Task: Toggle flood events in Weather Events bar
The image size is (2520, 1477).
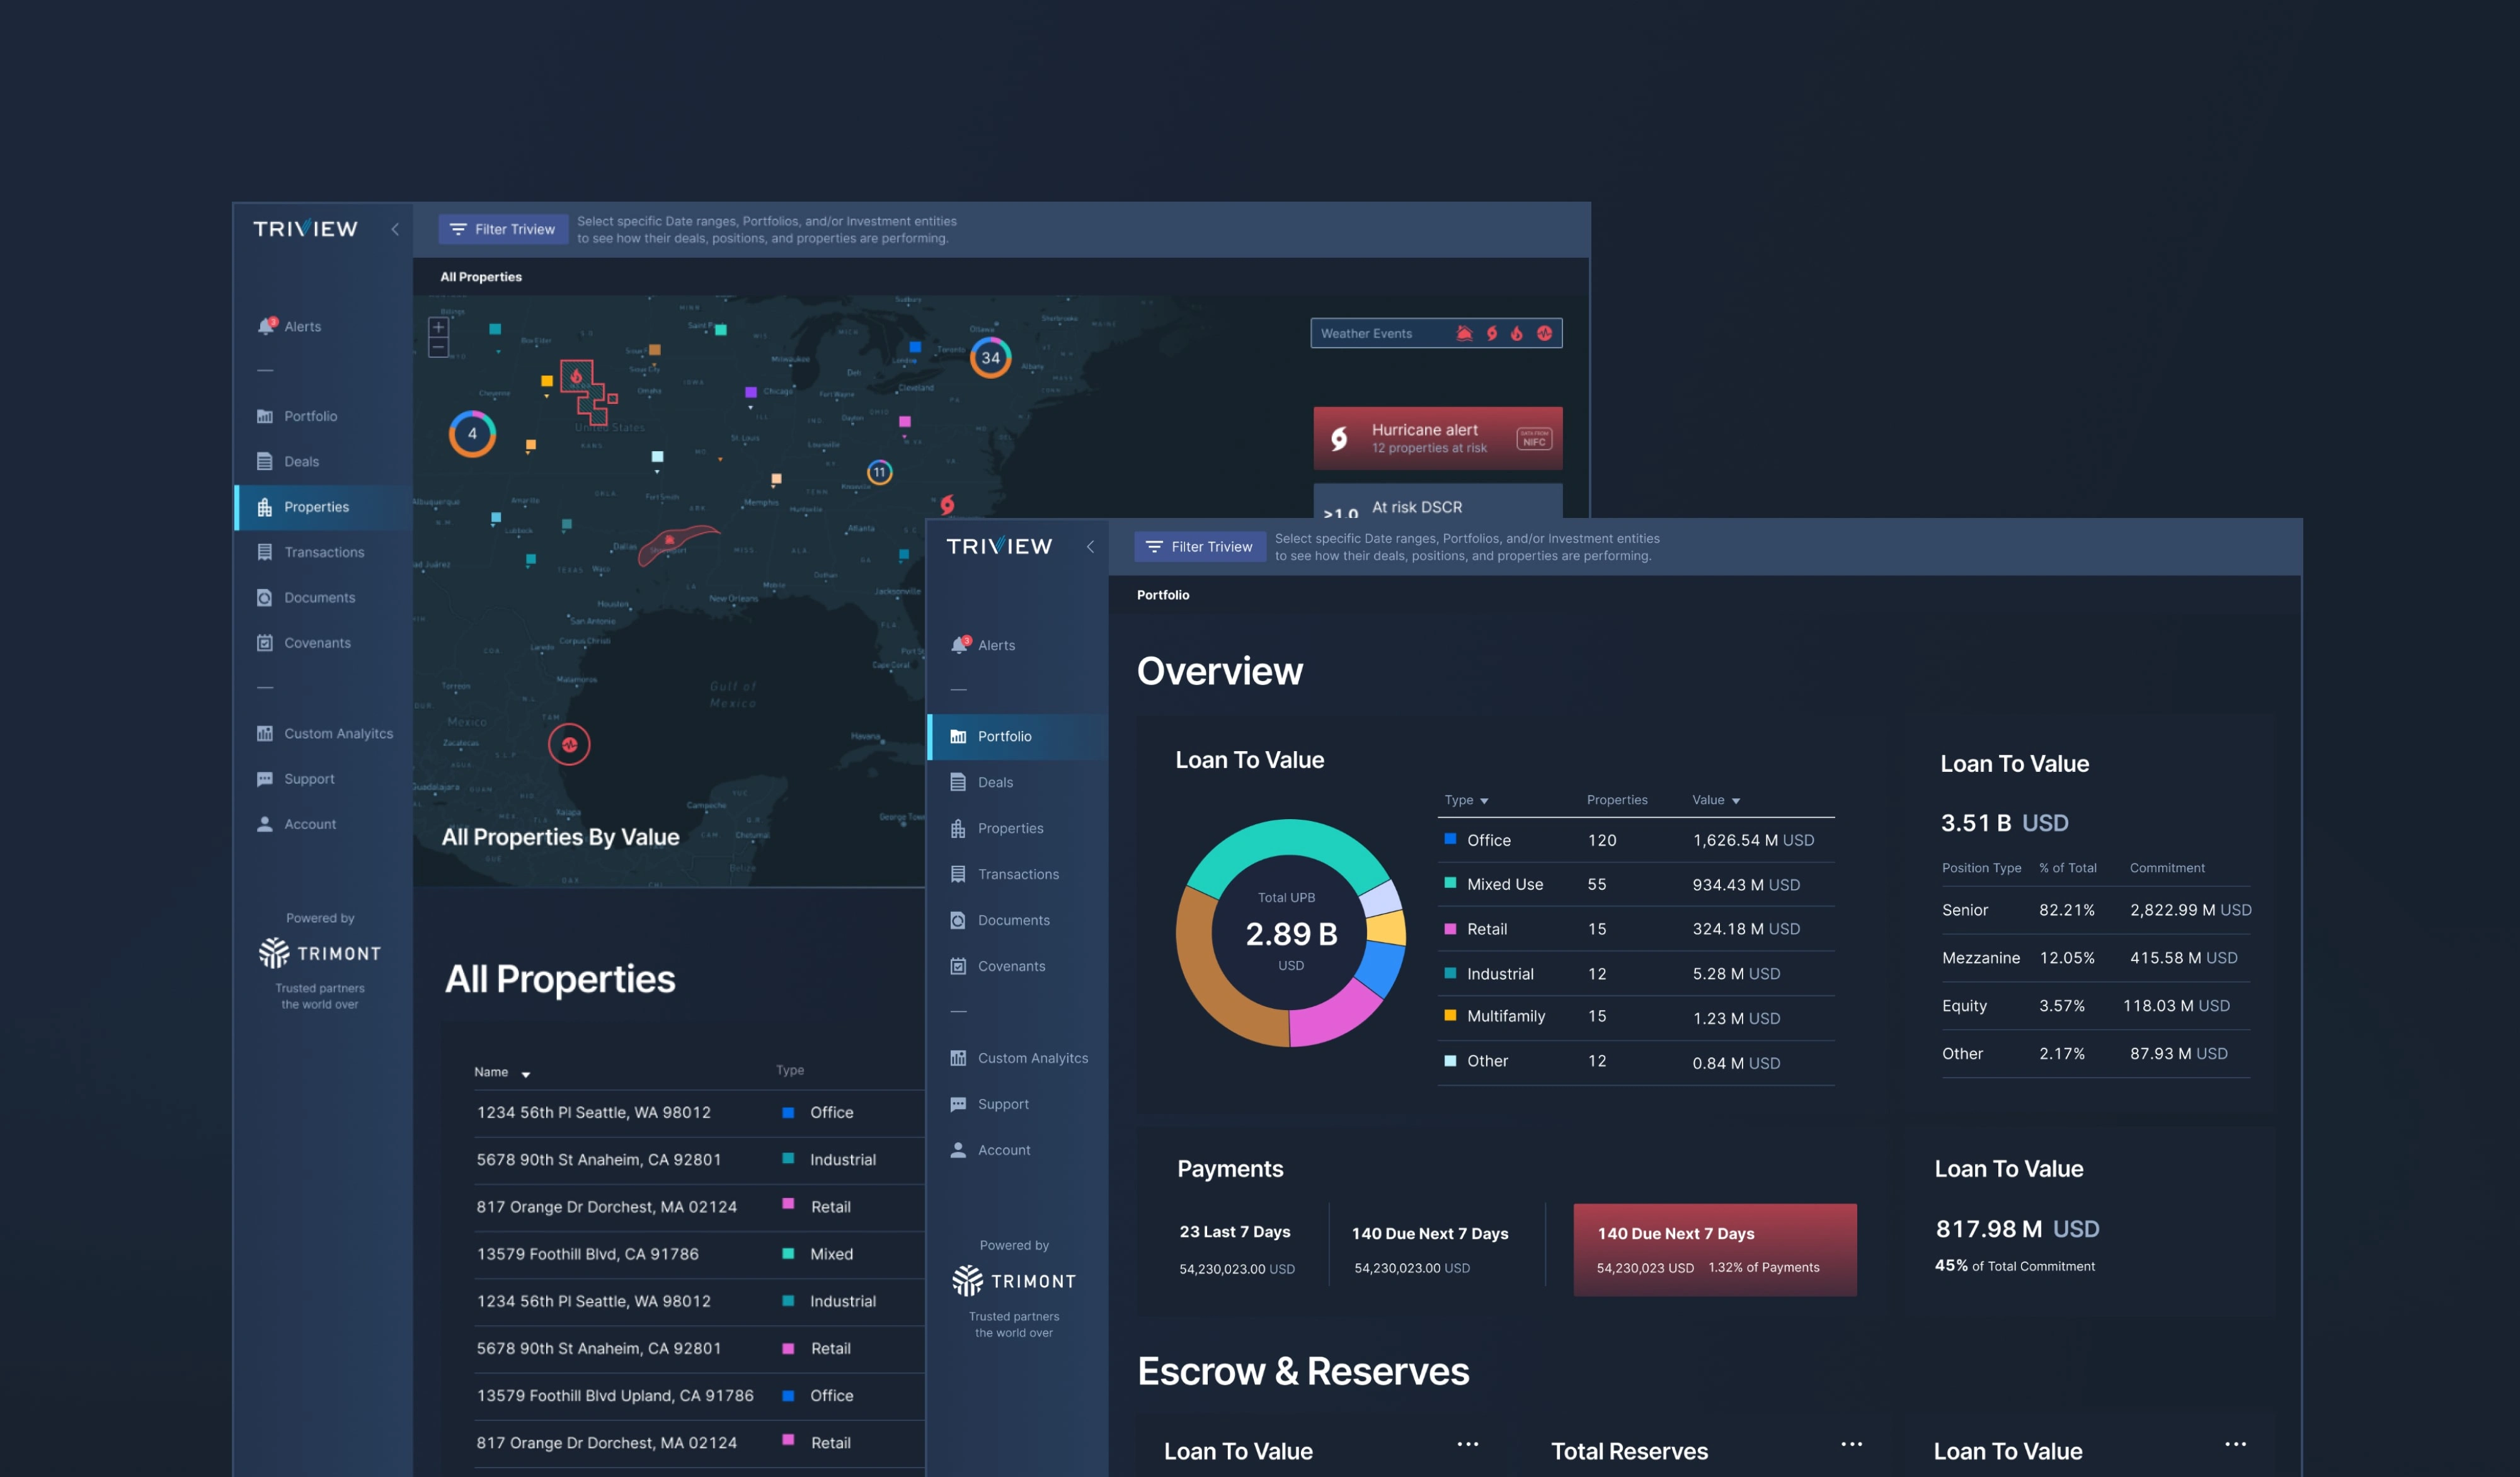Action: (1464, 333)
